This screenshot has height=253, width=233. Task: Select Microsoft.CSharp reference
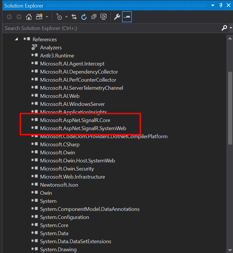tap(60, 145)
